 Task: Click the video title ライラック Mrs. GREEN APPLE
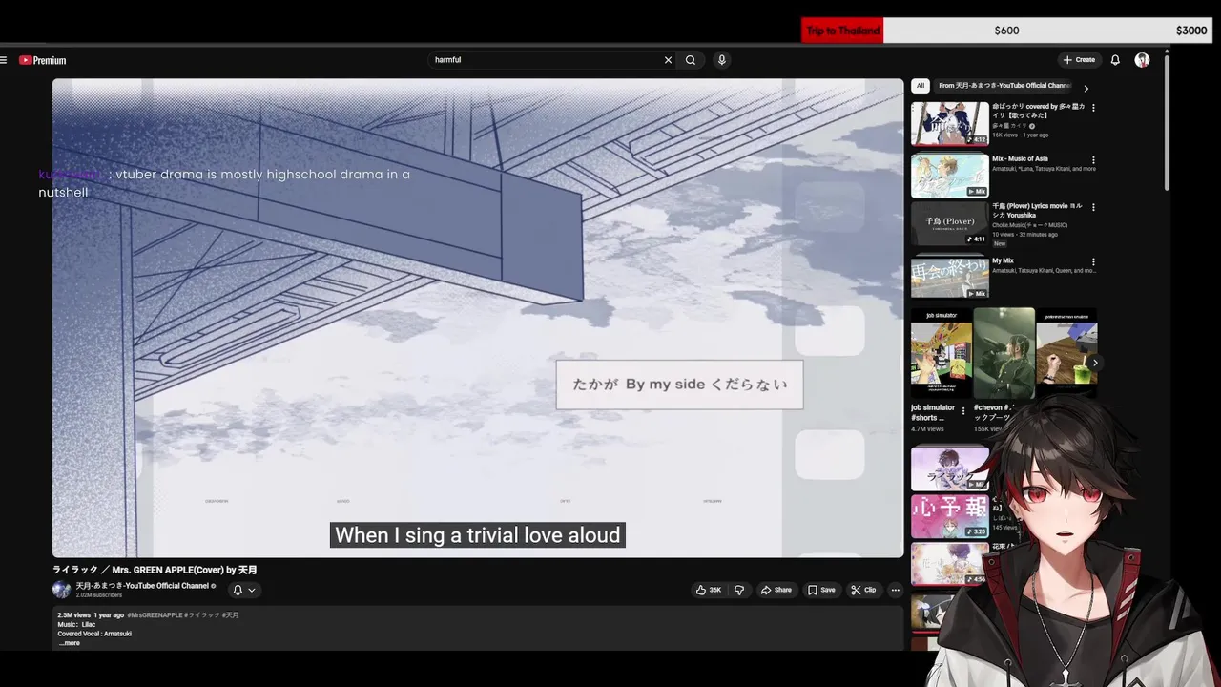155,570
